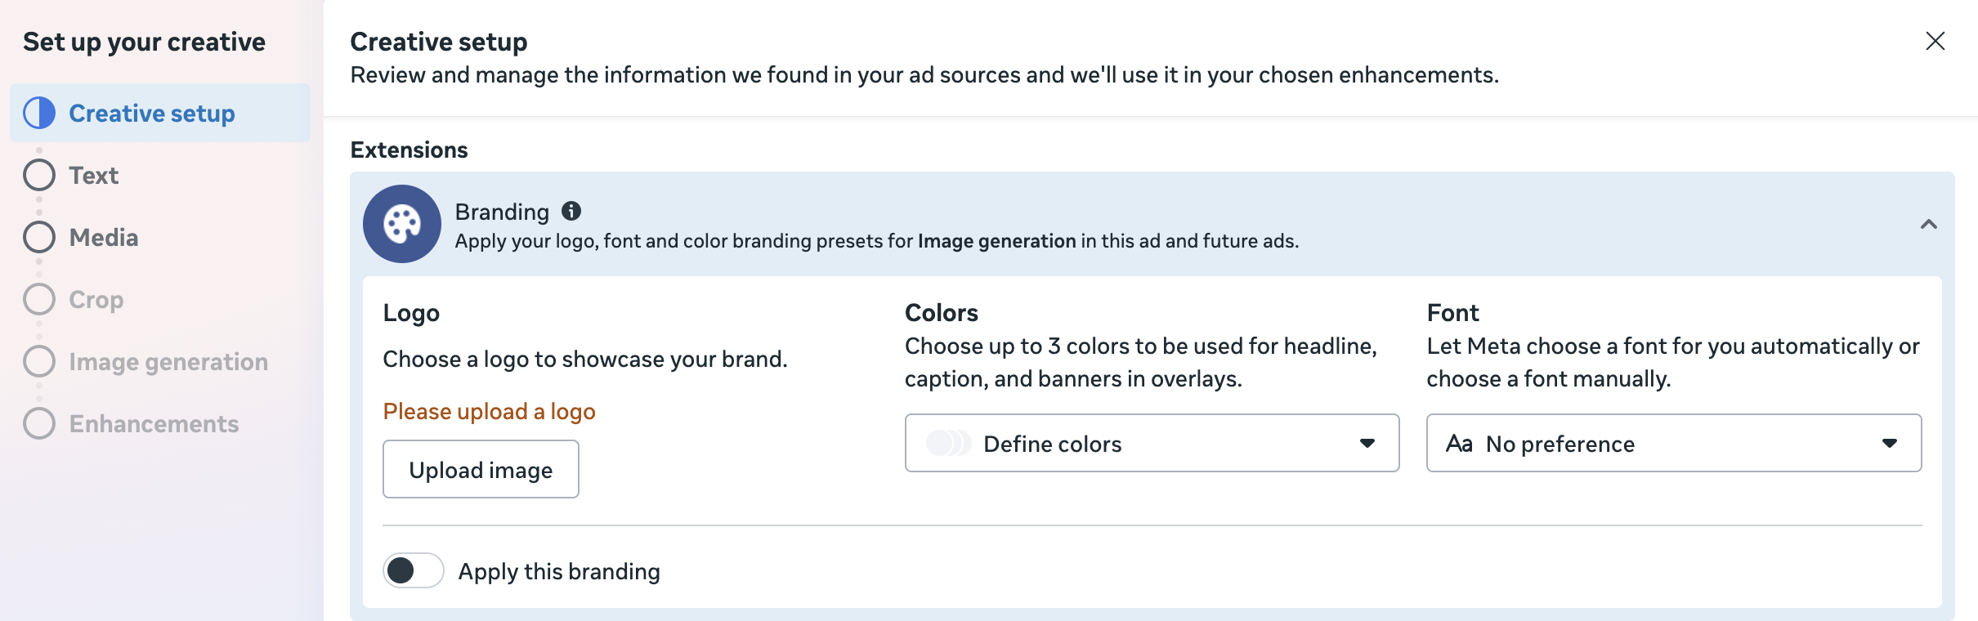Click the Enhancements step circle icon
Screen dimensions: 1978x621
(x=39, y=424)
